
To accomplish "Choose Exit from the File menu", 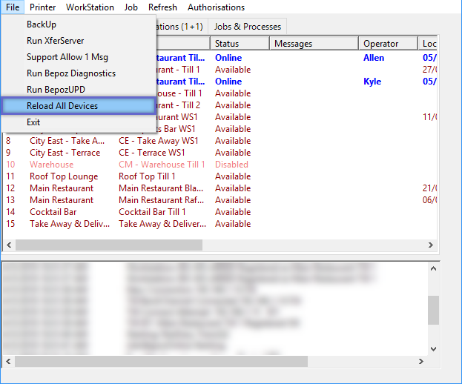I will point(33,122).
